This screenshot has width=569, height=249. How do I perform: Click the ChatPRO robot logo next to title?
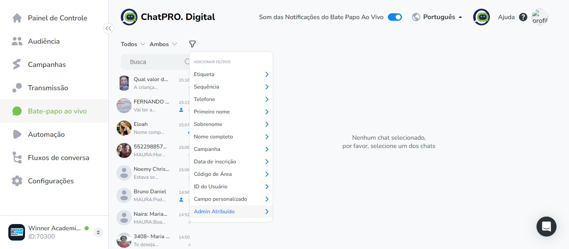pyautogui.click(x=129, y=17)
